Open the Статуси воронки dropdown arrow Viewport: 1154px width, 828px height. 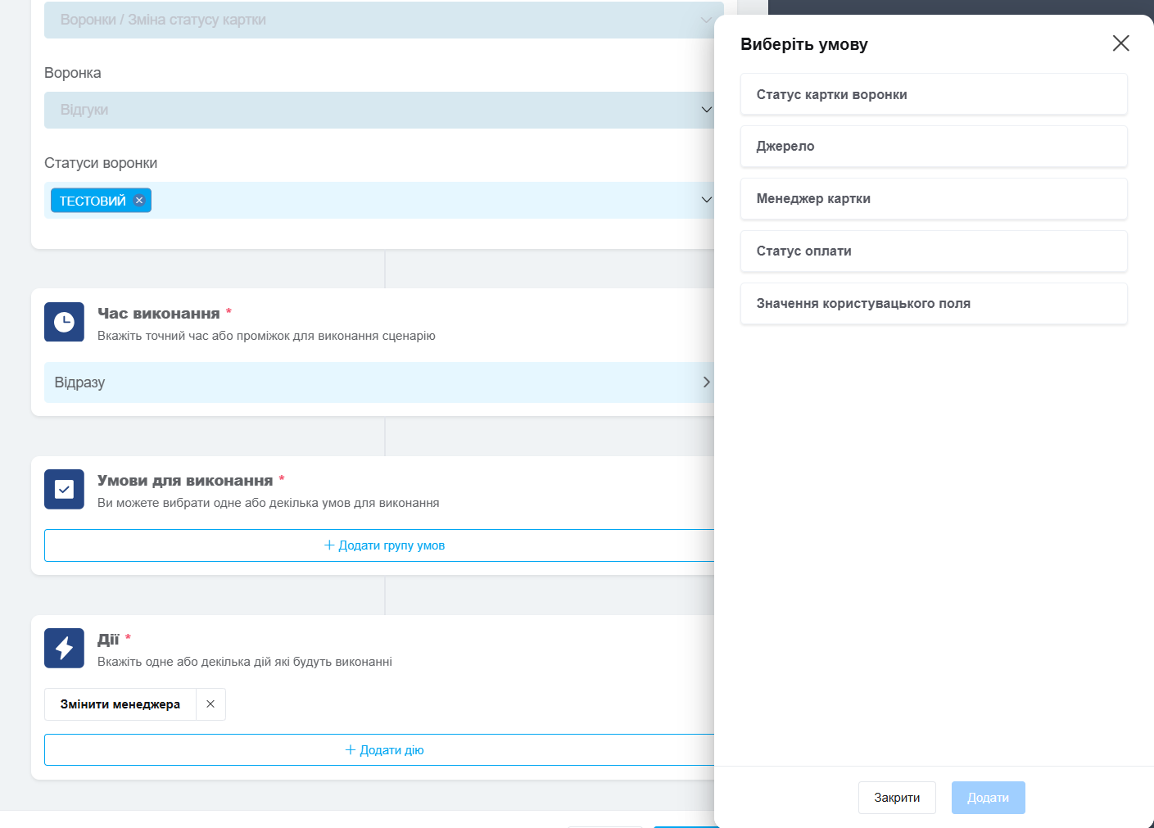pos(706,200)
